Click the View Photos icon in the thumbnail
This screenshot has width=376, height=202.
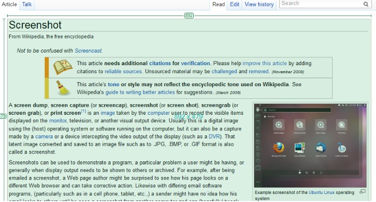299,148
